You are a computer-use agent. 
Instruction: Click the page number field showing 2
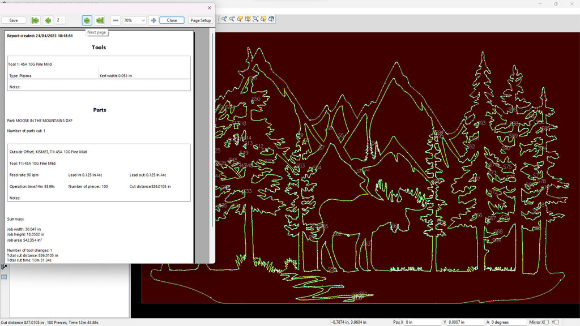tap(60, 20)
